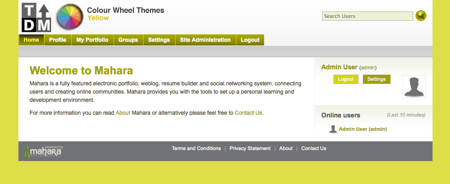Image resolution: width=450 pixels, height=184 pixels.
Task: Open the Site Administration tab
Action: 205,40
